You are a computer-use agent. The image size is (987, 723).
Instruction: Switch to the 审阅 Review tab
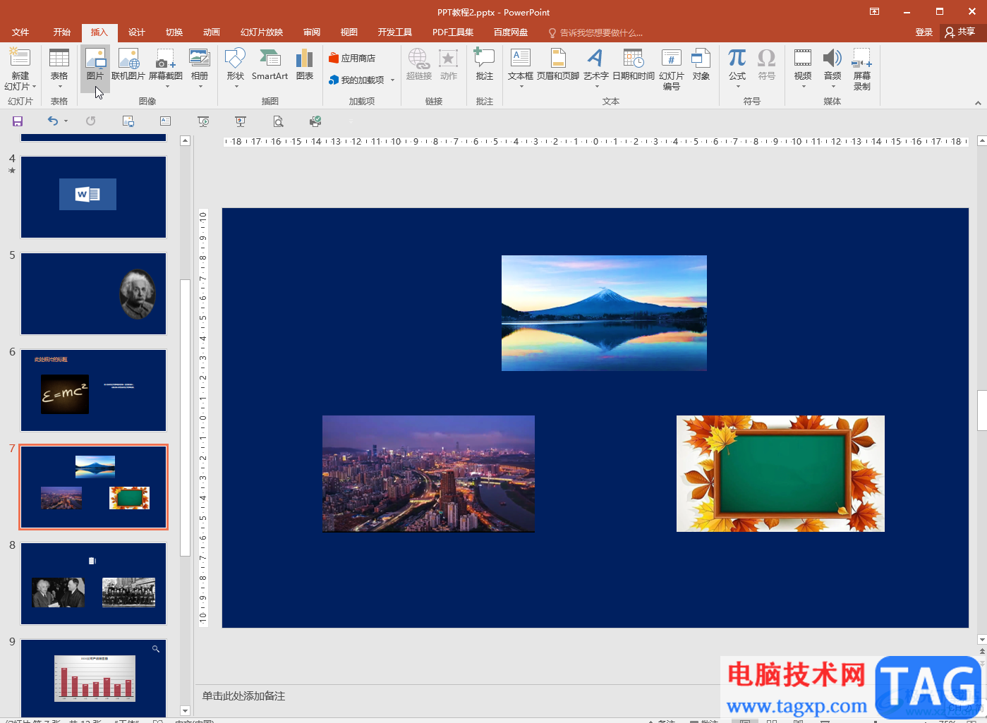(x=312, y=32)
